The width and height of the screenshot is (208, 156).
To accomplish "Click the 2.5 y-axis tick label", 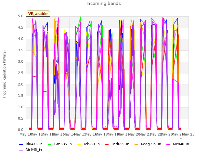I will [20, 73].
